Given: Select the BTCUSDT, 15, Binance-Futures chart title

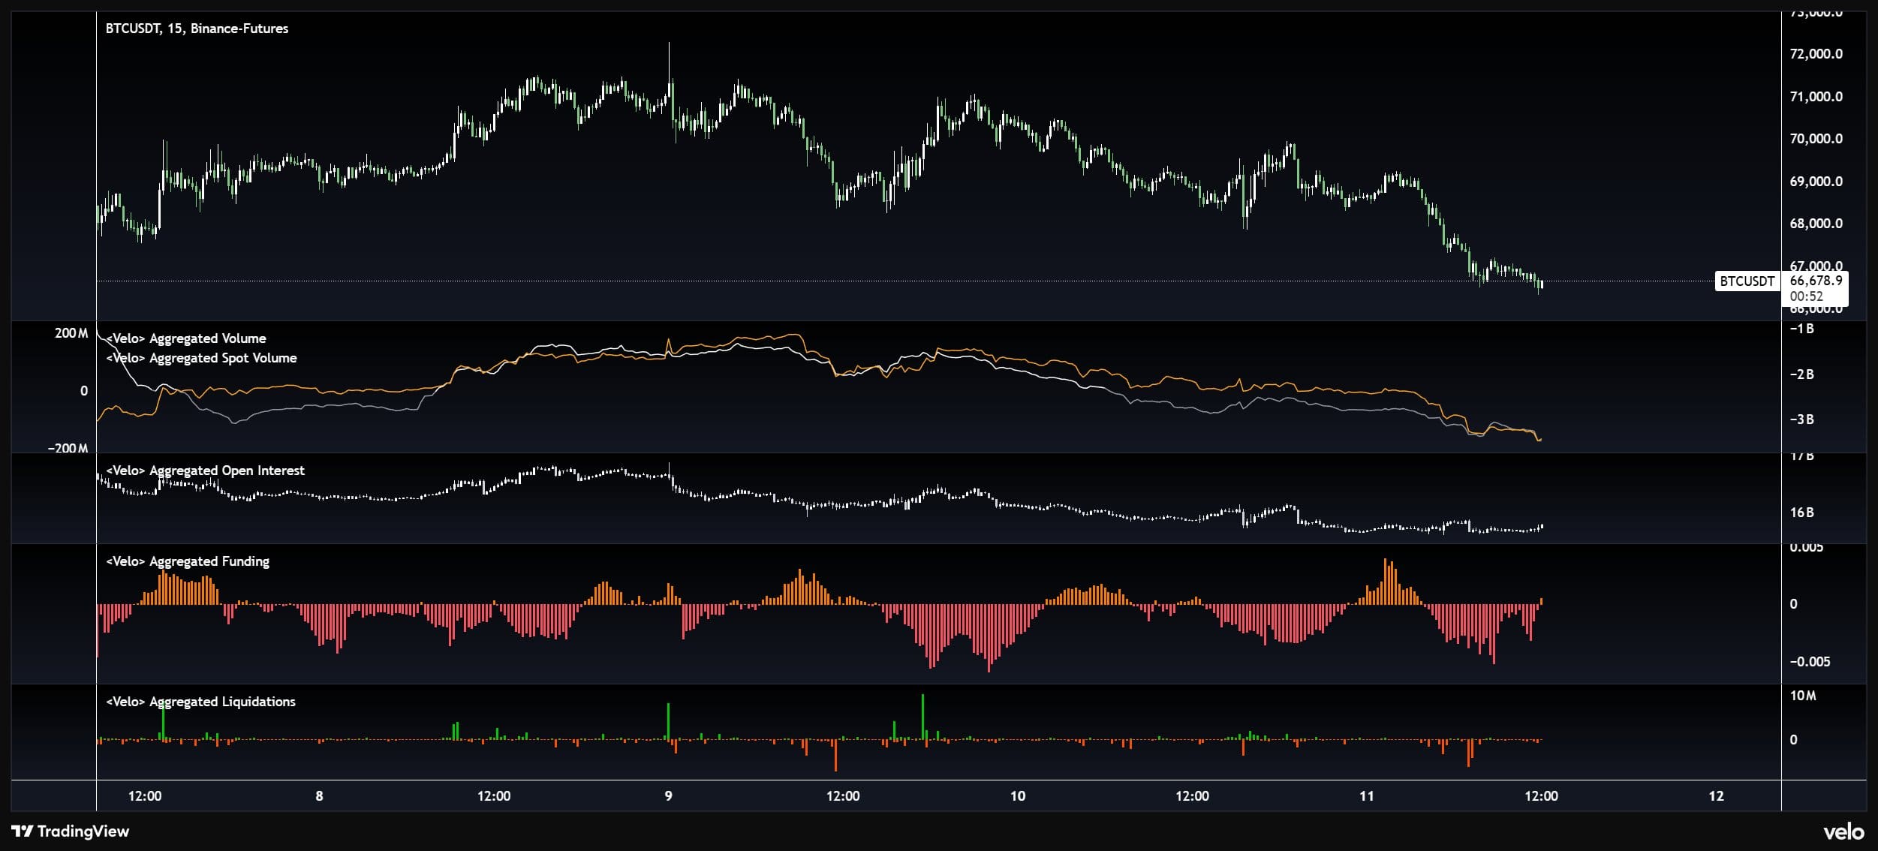Looking at the screenshot, I should 197,29.
